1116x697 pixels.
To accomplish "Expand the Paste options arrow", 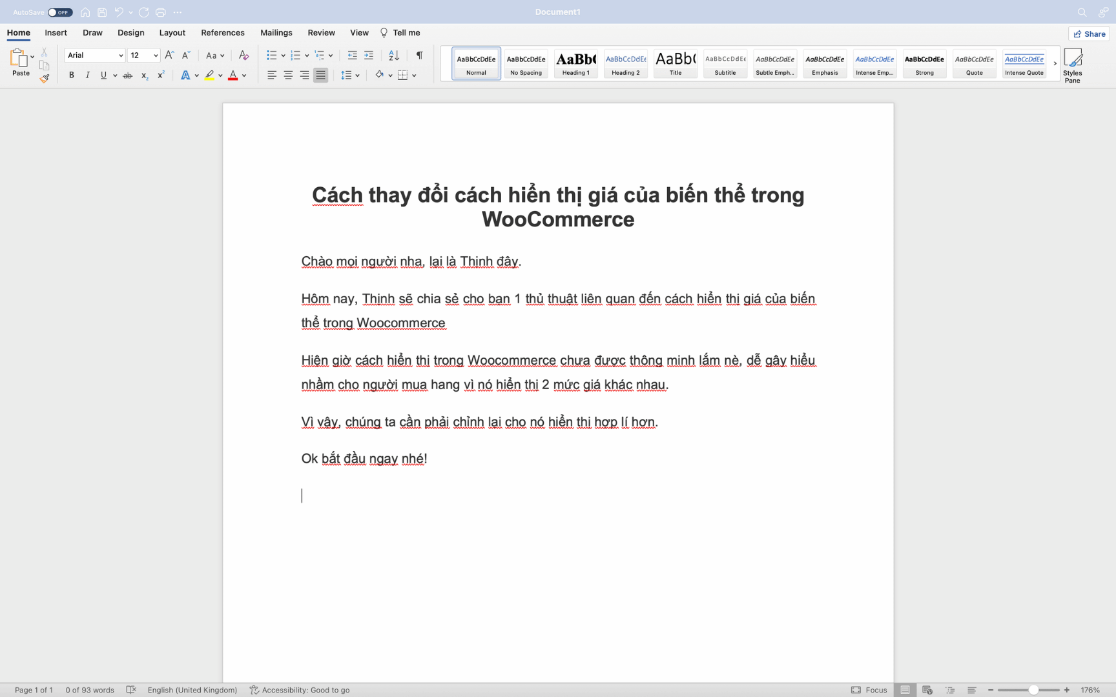I will [x=32, y=57].
